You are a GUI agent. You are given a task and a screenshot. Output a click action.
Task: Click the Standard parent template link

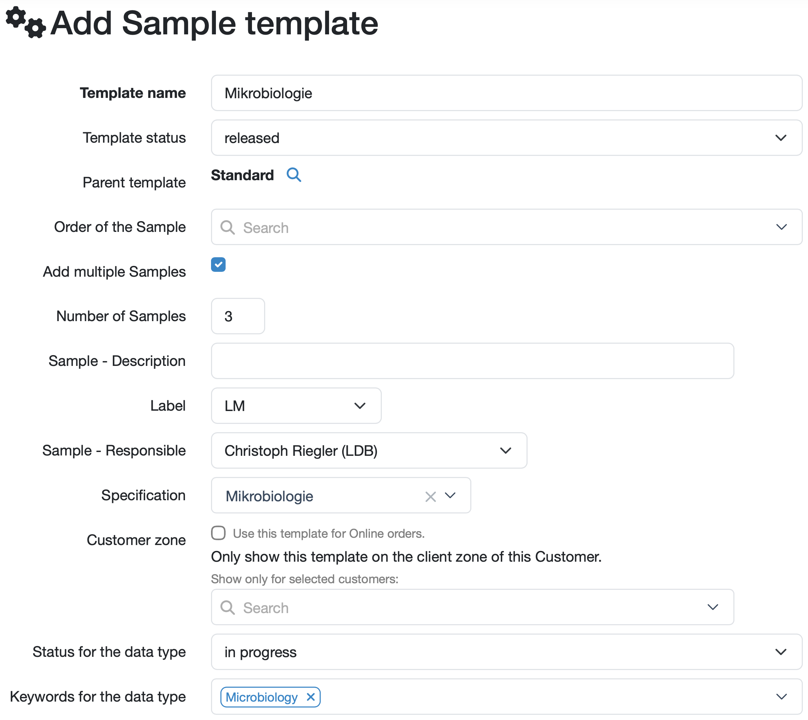coord(242,175)
